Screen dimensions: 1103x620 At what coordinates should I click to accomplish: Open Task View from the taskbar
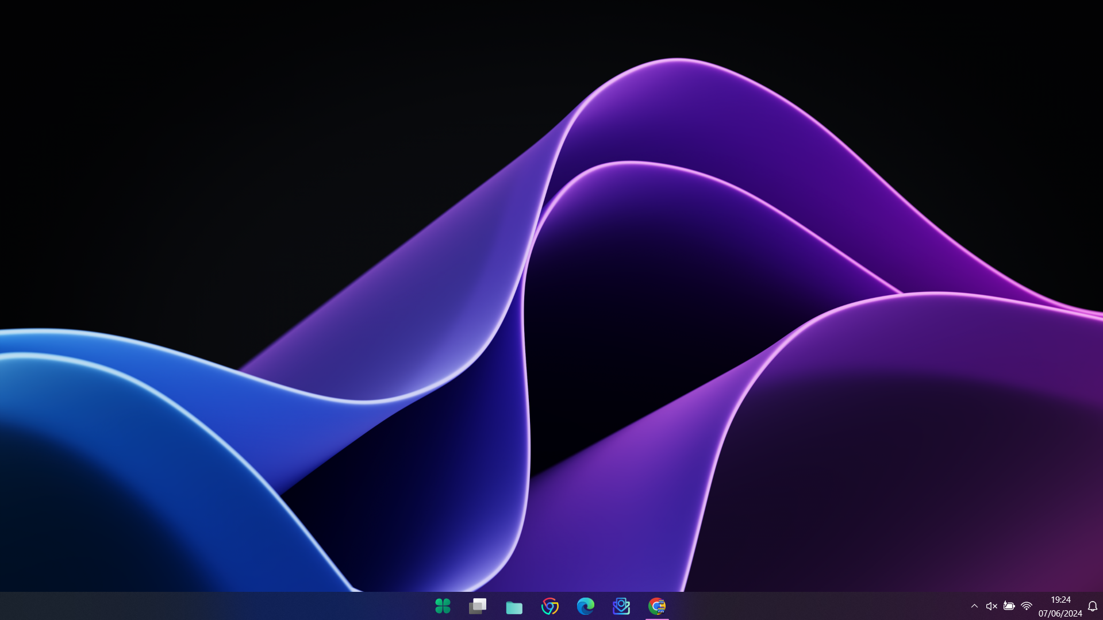[x=478, y=606]
